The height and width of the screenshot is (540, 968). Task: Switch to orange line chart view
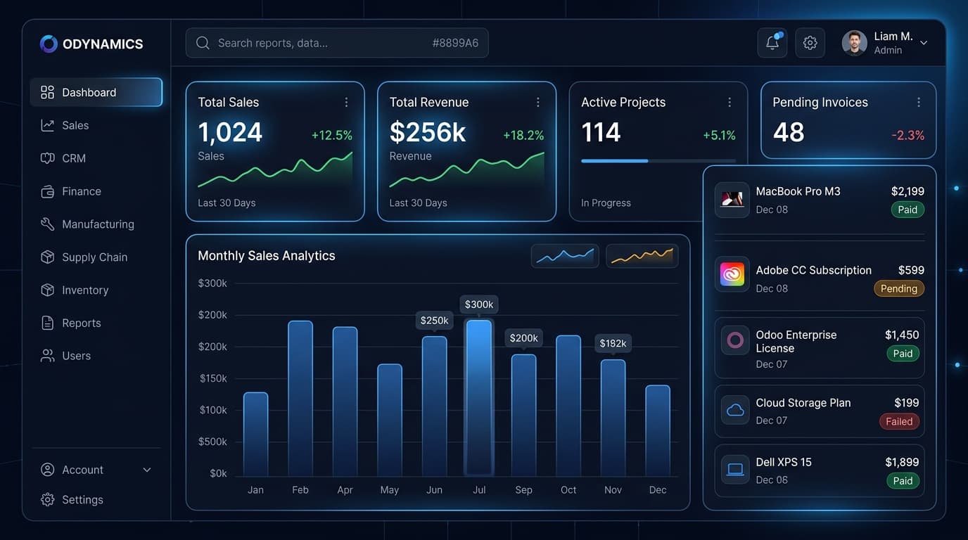coord(642,256)
